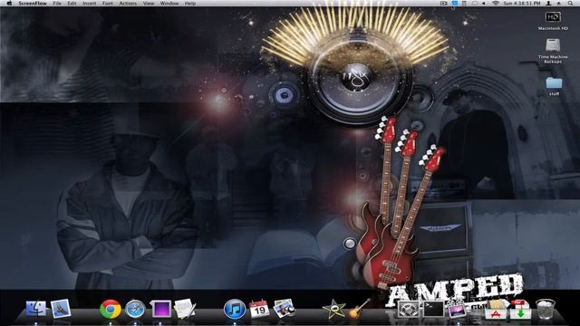
Task: Click the menu bar clock
Action: coord(522,3)
